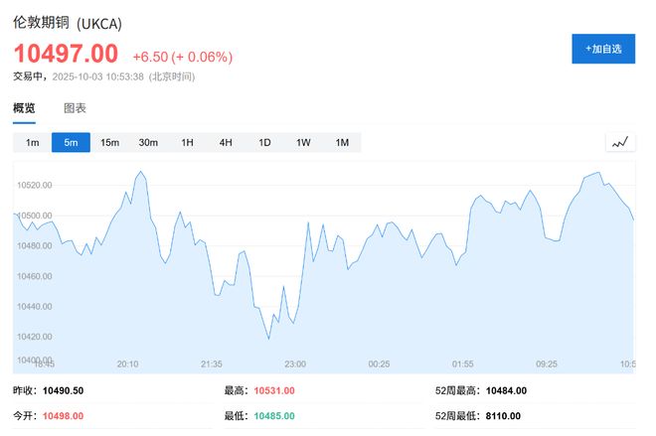Click the 最低 value 10485.00
Image resolution: width=656 pixels, height=436 pixels.
pos(274,416)
